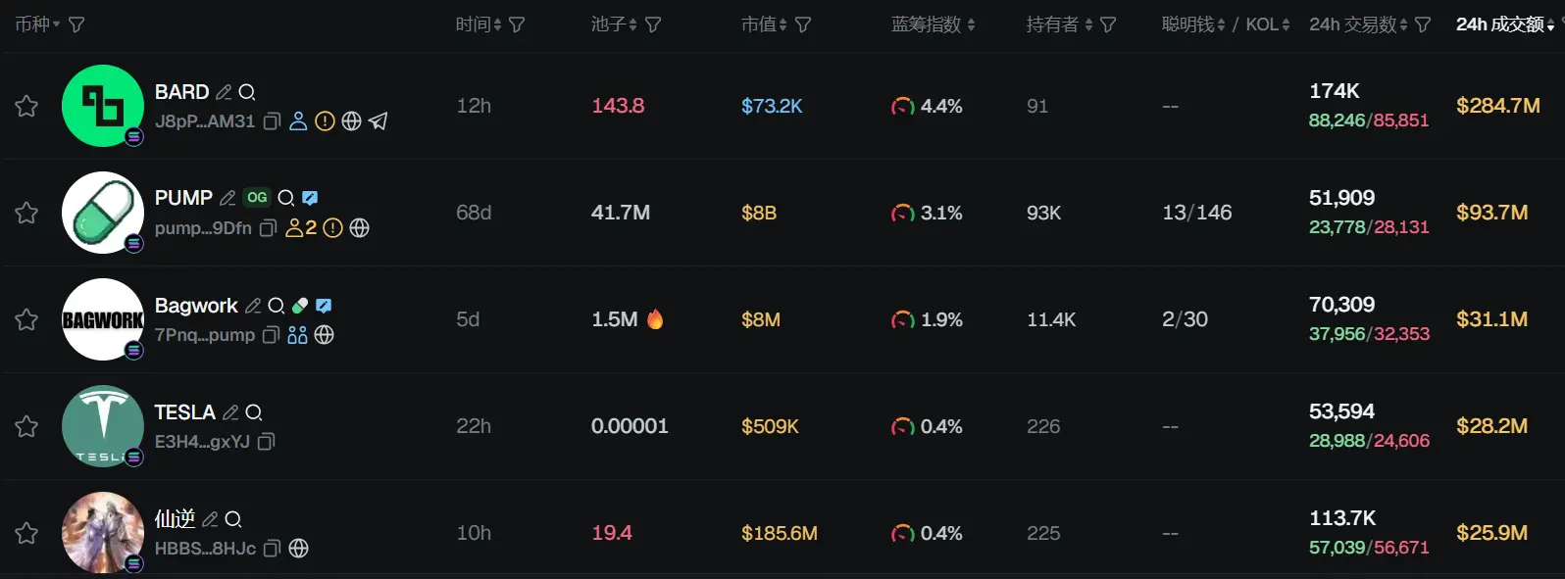The height and width of the screenshot is (579, 1565).
Task: Open BARD's Telegram link icon
Action: [x=379, y=121]
